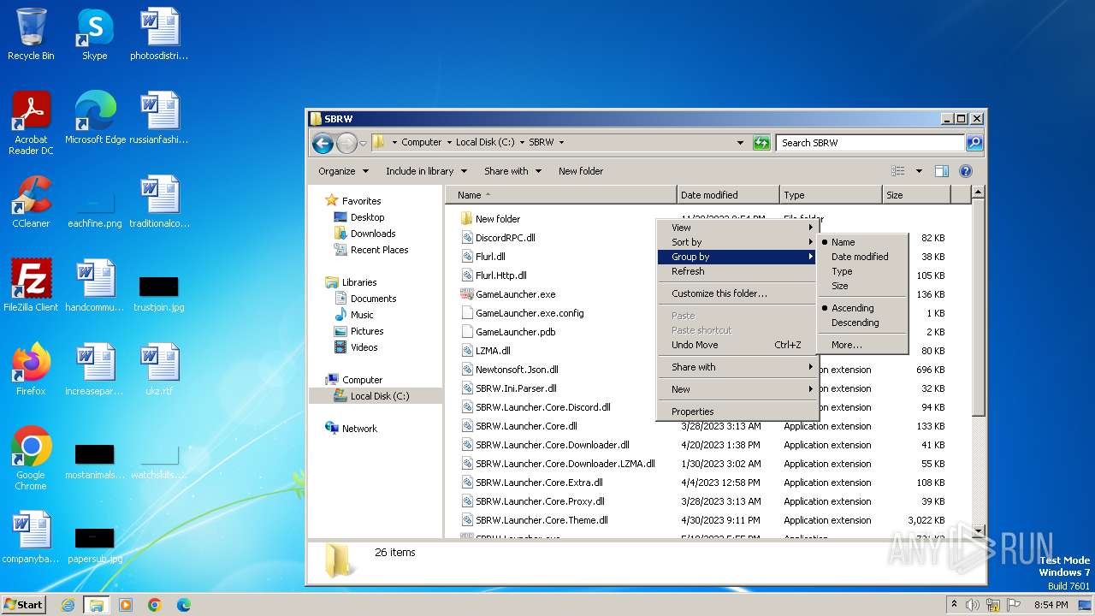Expand the context menu Share with submenu
This screenshot has height=616, width=1095.
[x=737, y=367]
